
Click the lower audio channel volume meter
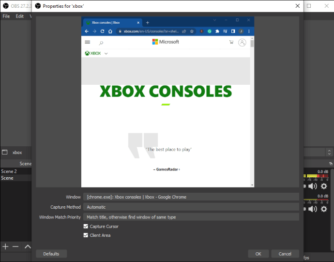pyautogui.click(x=316, y=200)
